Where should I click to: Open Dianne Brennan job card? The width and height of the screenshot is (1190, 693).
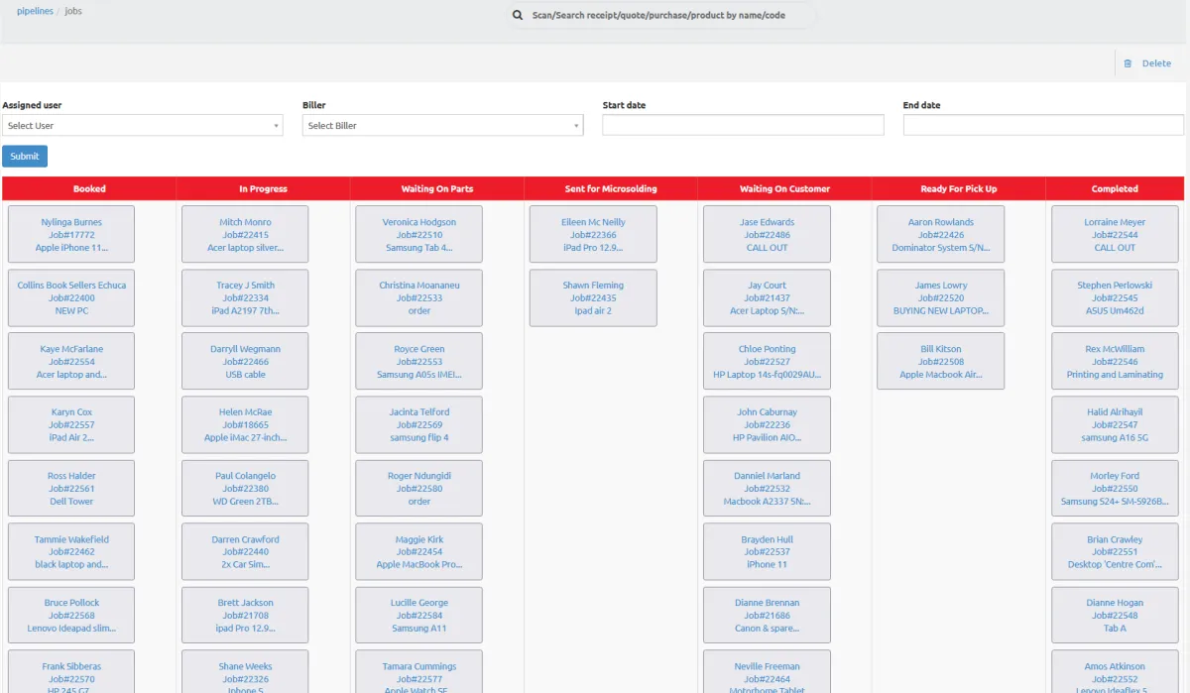(x=767, y=616)
